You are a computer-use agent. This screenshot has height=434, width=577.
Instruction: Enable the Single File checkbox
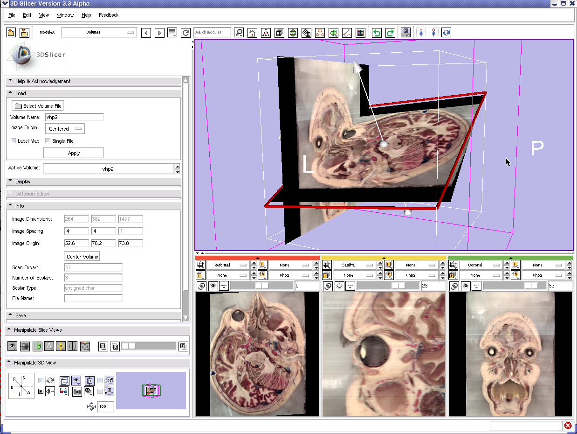(x=48, y=141)
